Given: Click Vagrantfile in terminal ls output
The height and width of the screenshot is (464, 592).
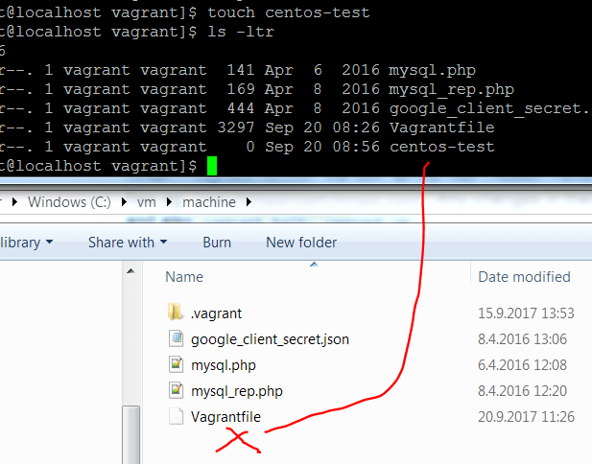Looking at the screenshot, I should tap(441, 128).
